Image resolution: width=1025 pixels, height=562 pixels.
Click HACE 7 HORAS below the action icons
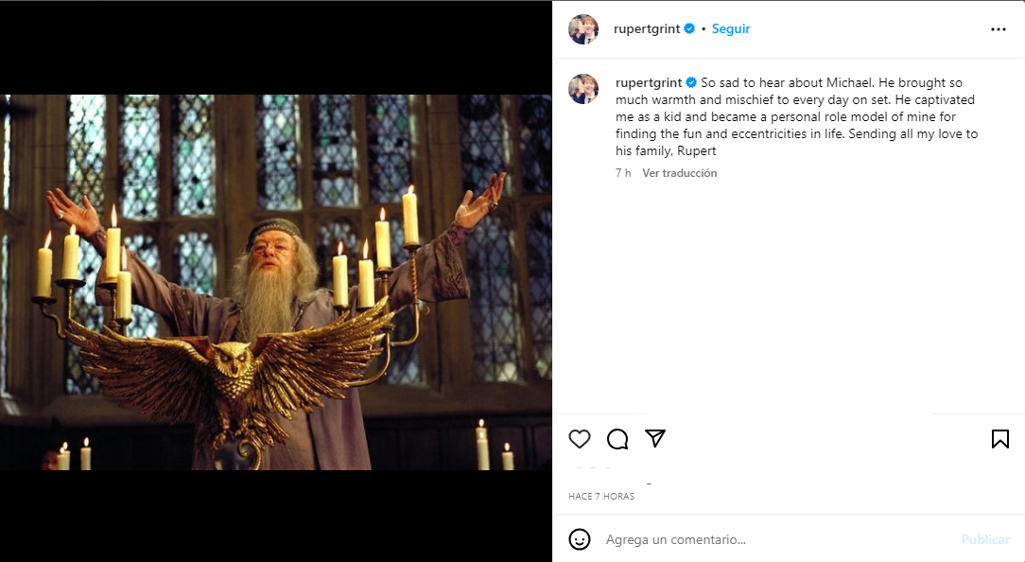pos(601,496)
